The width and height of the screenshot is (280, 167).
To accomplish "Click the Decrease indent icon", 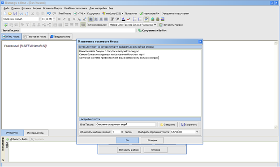I will point(117,19).
